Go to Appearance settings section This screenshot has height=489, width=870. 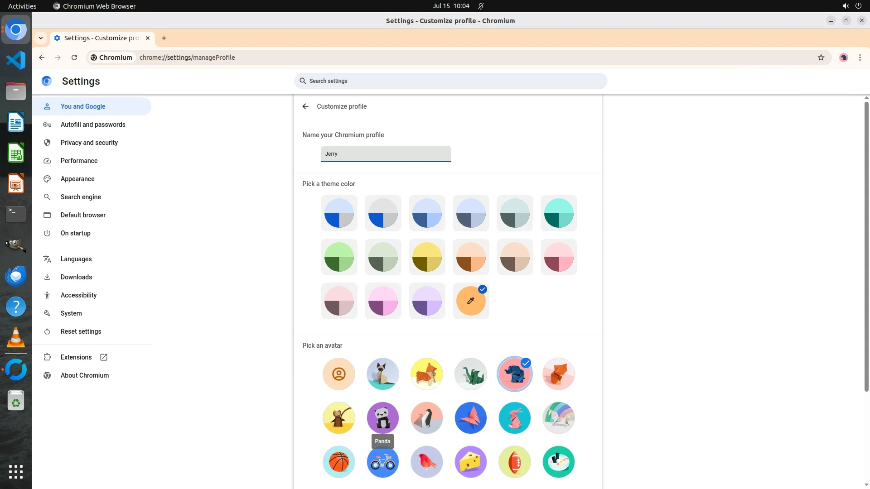click(77, 179)
